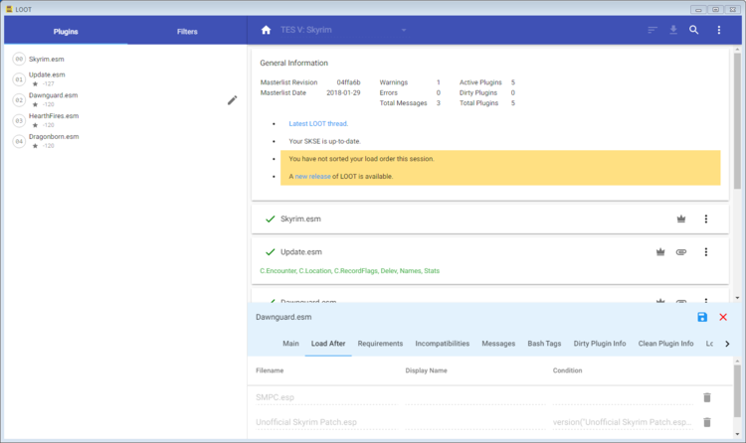Cancel editing with the red X icon
Screen dimensions: 746x443
(723, 317)
